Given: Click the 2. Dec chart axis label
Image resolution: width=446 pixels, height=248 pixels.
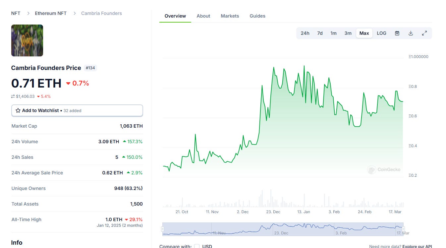Looking at the screenshot, I should [243, 212].
